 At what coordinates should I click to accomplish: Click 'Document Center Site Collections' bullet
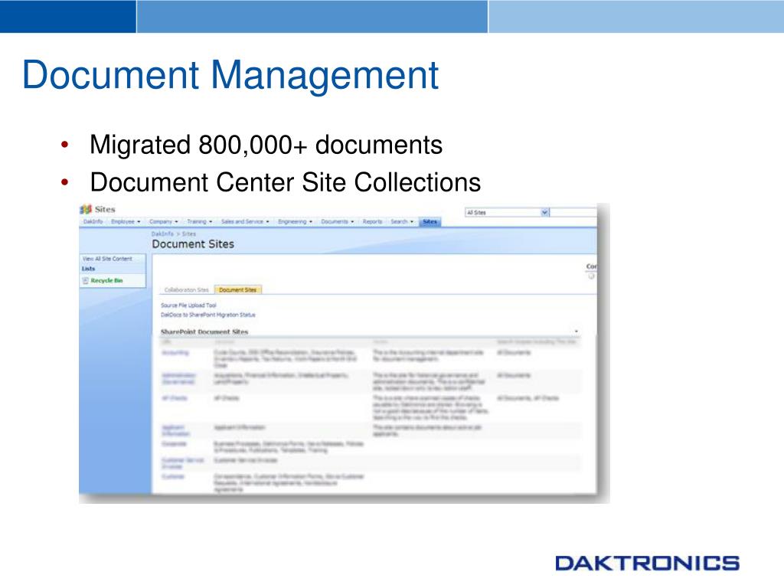coord(286,182)
